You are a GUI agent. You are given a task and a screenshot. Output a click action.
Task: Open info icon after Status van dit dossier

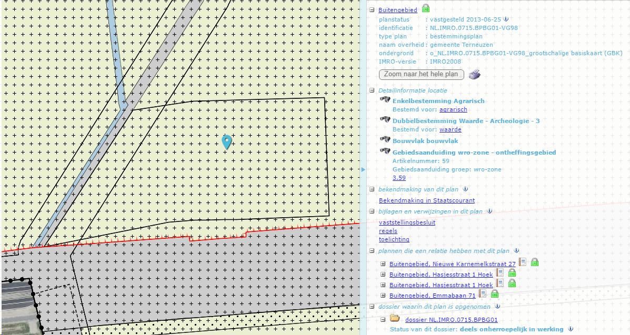(571, 329)
